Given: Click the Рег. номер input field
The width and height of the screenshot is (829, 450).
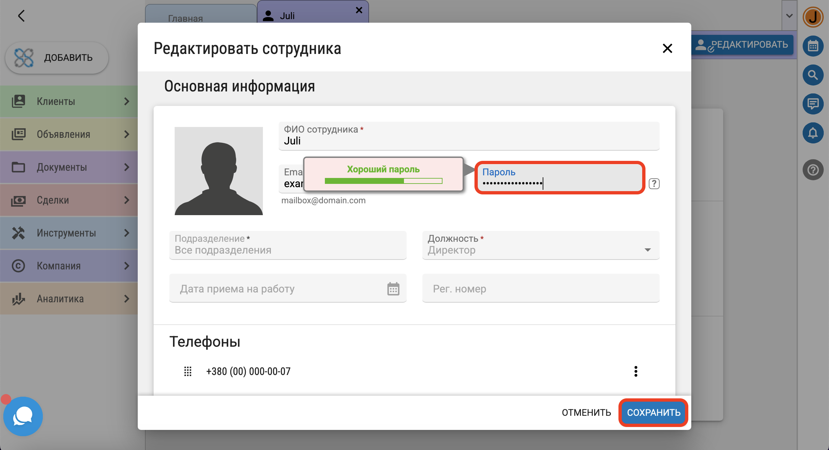Looking at the screenshot, I should click(540, 289).
